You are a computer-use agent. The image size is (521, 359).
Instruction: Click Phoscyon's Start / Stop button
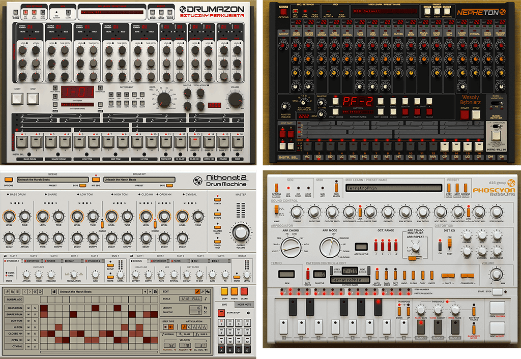(497, 291)
